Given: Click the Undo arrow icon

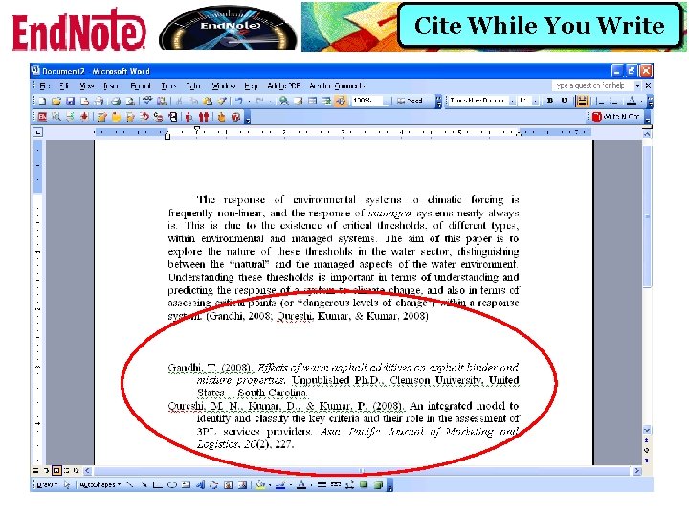Looking at the screenshot, I should tap(238, 101).
